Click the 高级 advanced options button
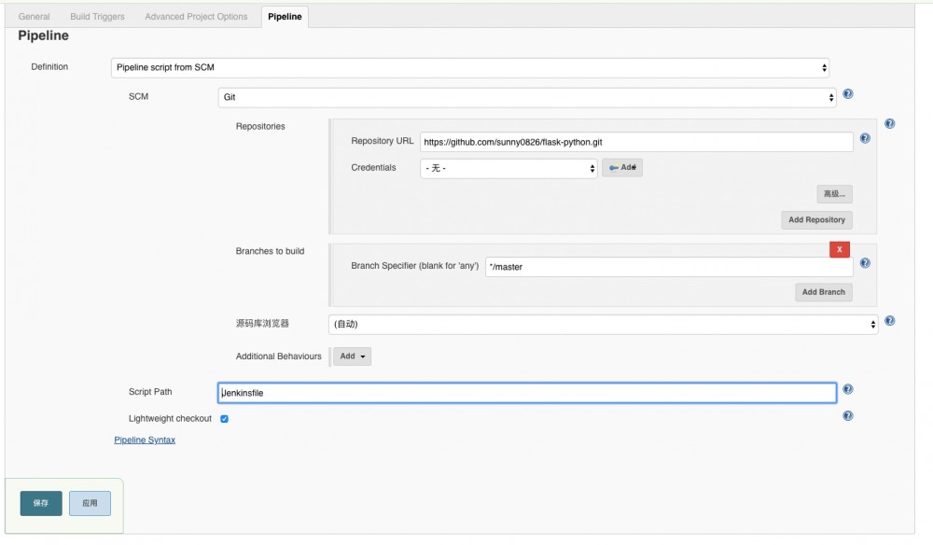Screen dimensions: 933x545 click(834, 193)
